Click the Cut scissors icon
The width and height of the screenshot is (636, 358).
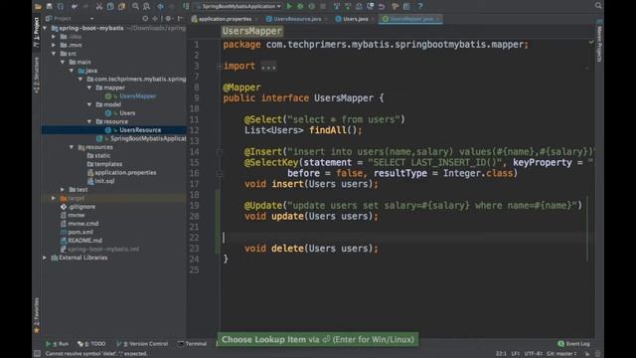pos(99,6)
